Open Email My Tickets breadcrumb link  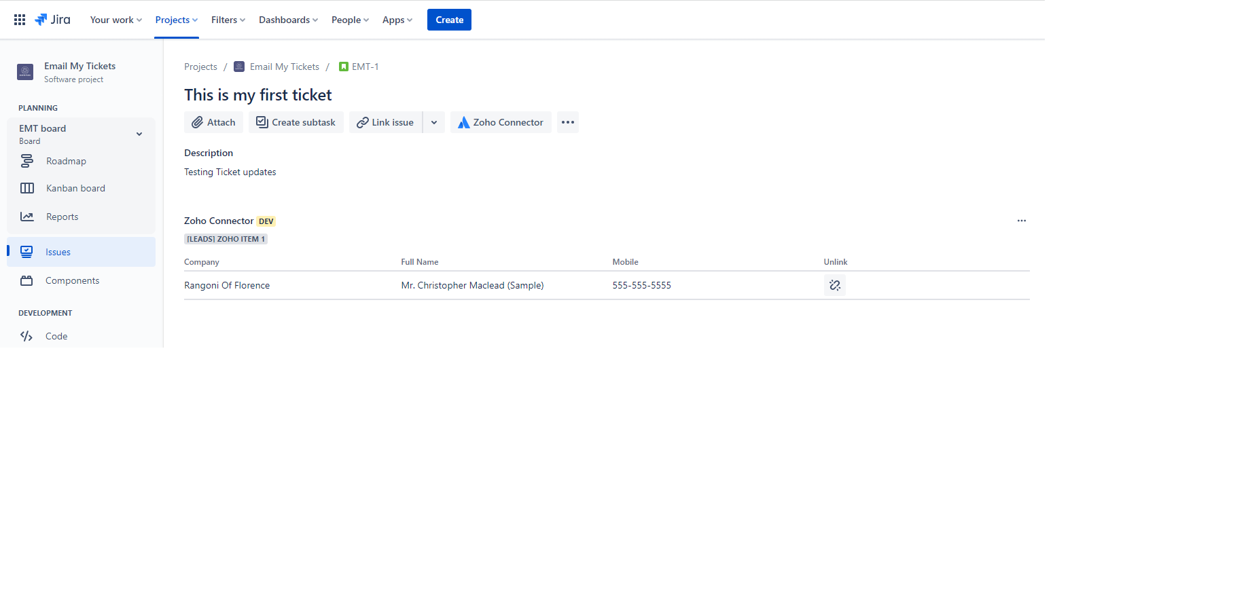(284, 67)
